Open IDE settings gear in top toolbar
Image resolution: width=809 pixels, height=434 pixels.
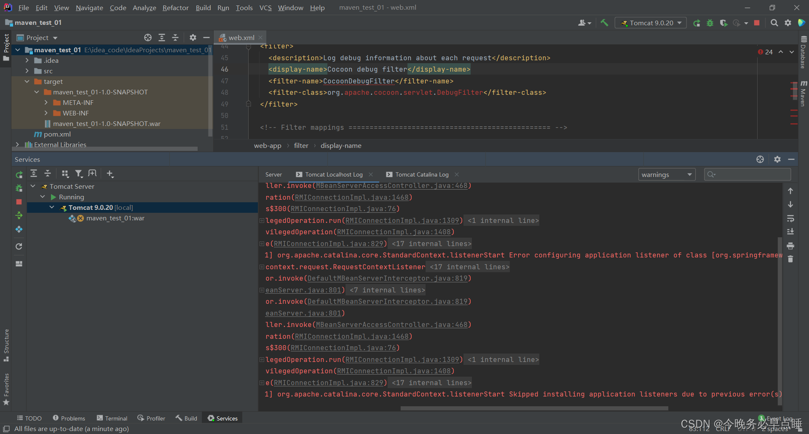788,23
